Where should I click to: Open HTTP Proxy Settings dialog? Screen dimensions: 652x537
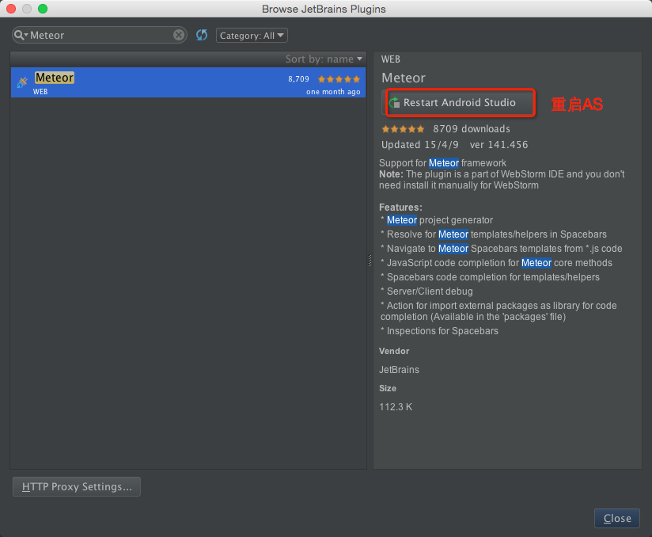pos(77,486)
